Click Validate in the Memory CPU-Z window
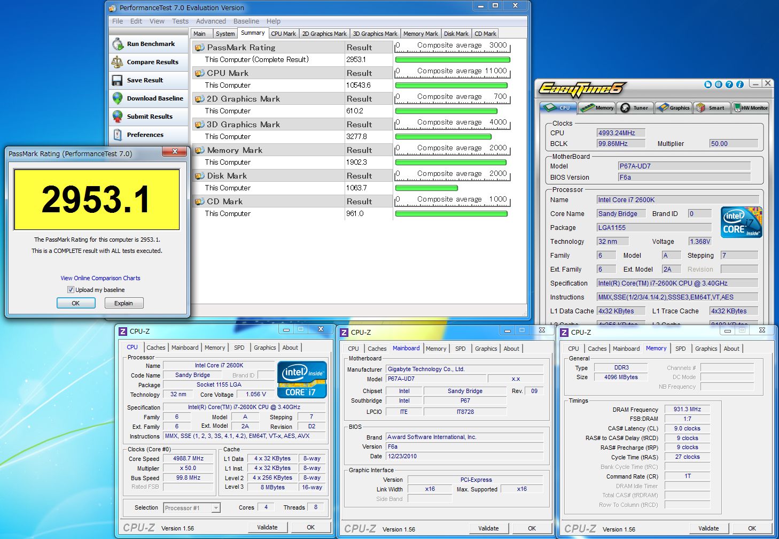The image size is (779, 539). point(708,528)
